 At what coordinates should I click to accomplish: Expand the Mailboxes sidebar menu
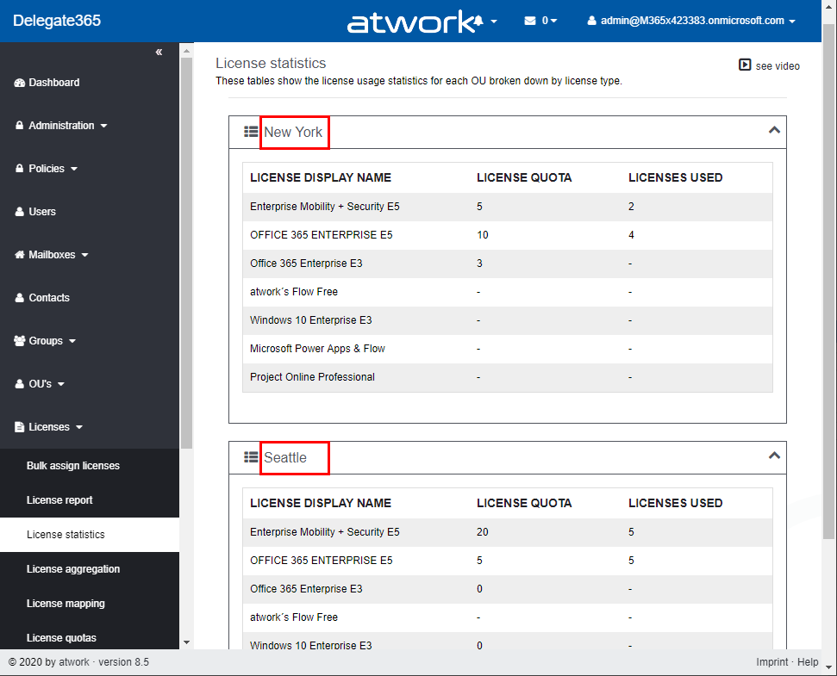click(53, 255)
